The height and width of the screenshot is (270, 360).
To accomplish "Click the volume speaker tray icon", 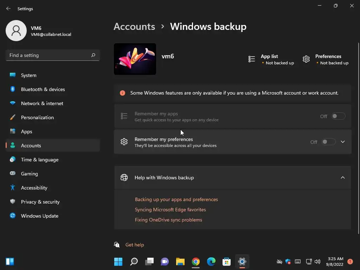I will [x=317, y=262].
